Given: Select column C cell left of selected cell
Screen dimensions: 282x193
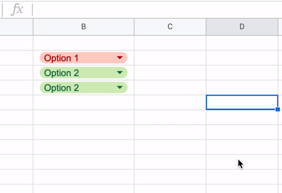Looking at the screenshot, I should pos(170,102).
